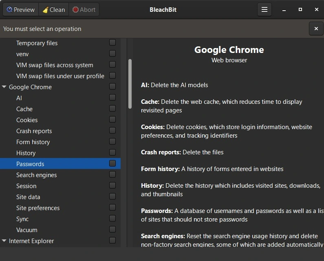324x261 pixels.
Task: Select 'VIM swap files under user profile' row
Action: point(60,76)
